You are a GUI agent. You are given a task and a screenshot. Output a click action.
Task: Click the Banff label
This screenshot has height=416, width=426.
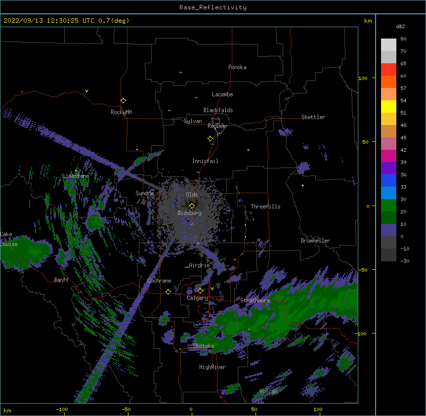click(x=61, y=280)
